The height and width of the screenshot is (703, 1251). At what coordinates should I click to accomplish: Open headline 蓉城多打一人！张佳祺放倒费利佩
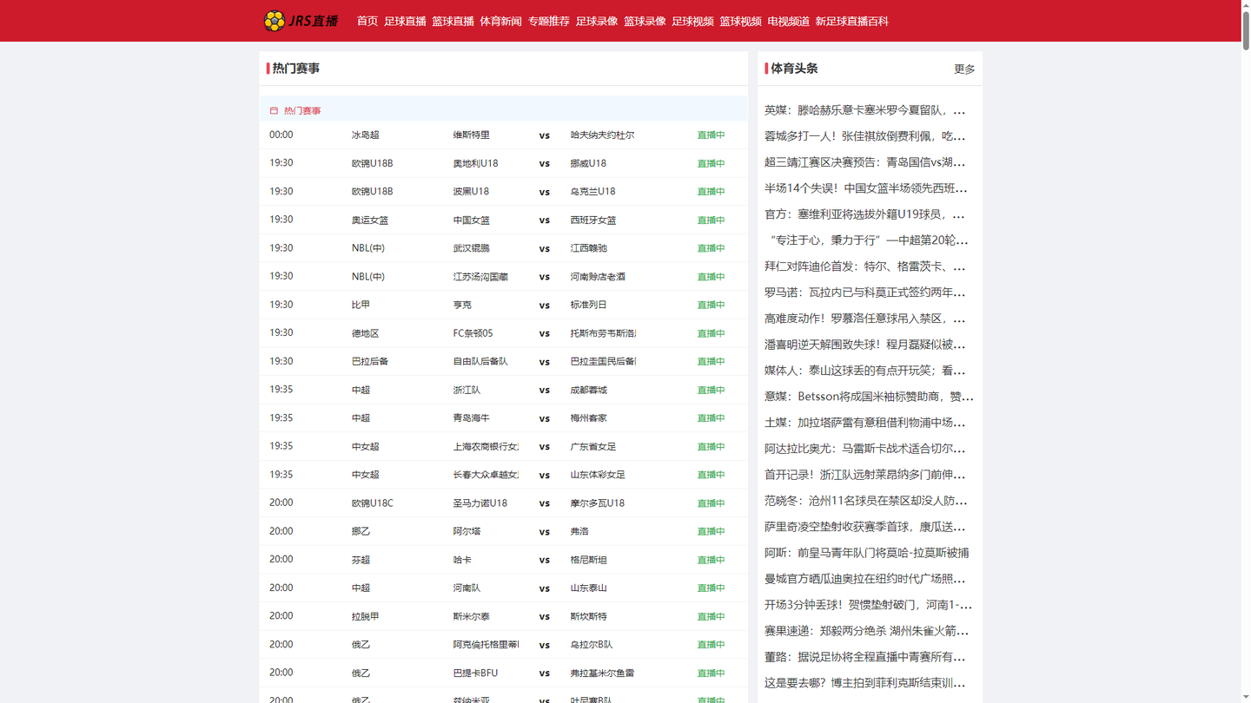(865, 136)
